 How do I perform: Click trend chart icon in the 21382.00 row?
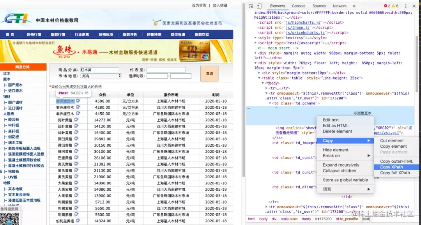coord(76,164)
